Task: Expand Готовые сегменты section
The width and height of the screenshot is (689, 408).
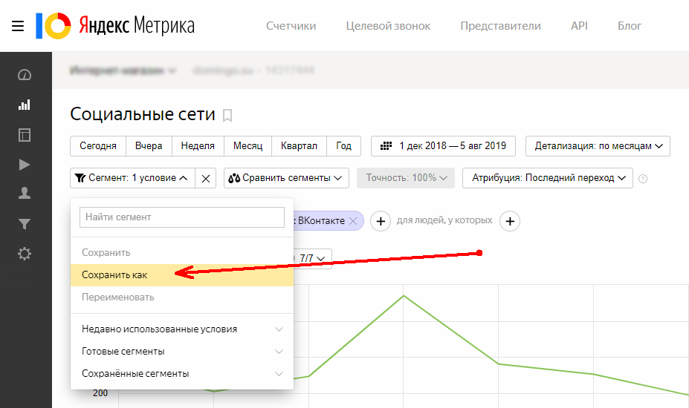Action: coord(182,352)
